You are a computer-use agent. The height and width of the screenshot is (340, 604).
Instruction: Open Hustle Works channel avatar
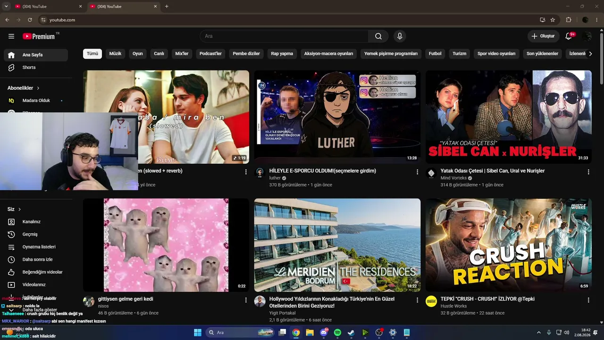coord(431,301)
